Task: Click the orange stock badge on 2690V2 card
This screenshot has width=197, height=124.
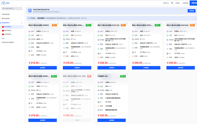Action: 54,25
